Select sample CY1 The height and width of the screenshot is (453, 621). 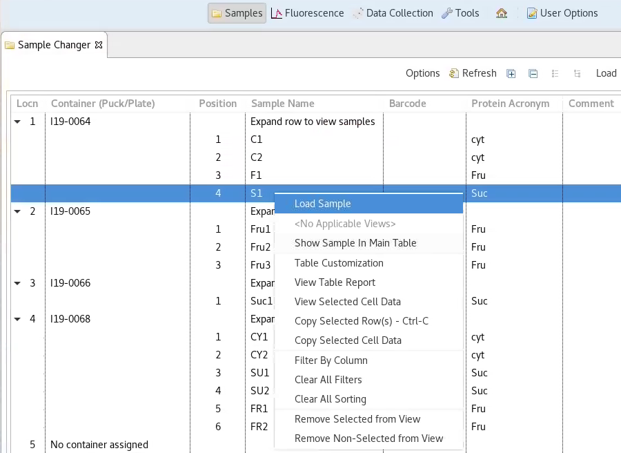[x=259, y=337]
